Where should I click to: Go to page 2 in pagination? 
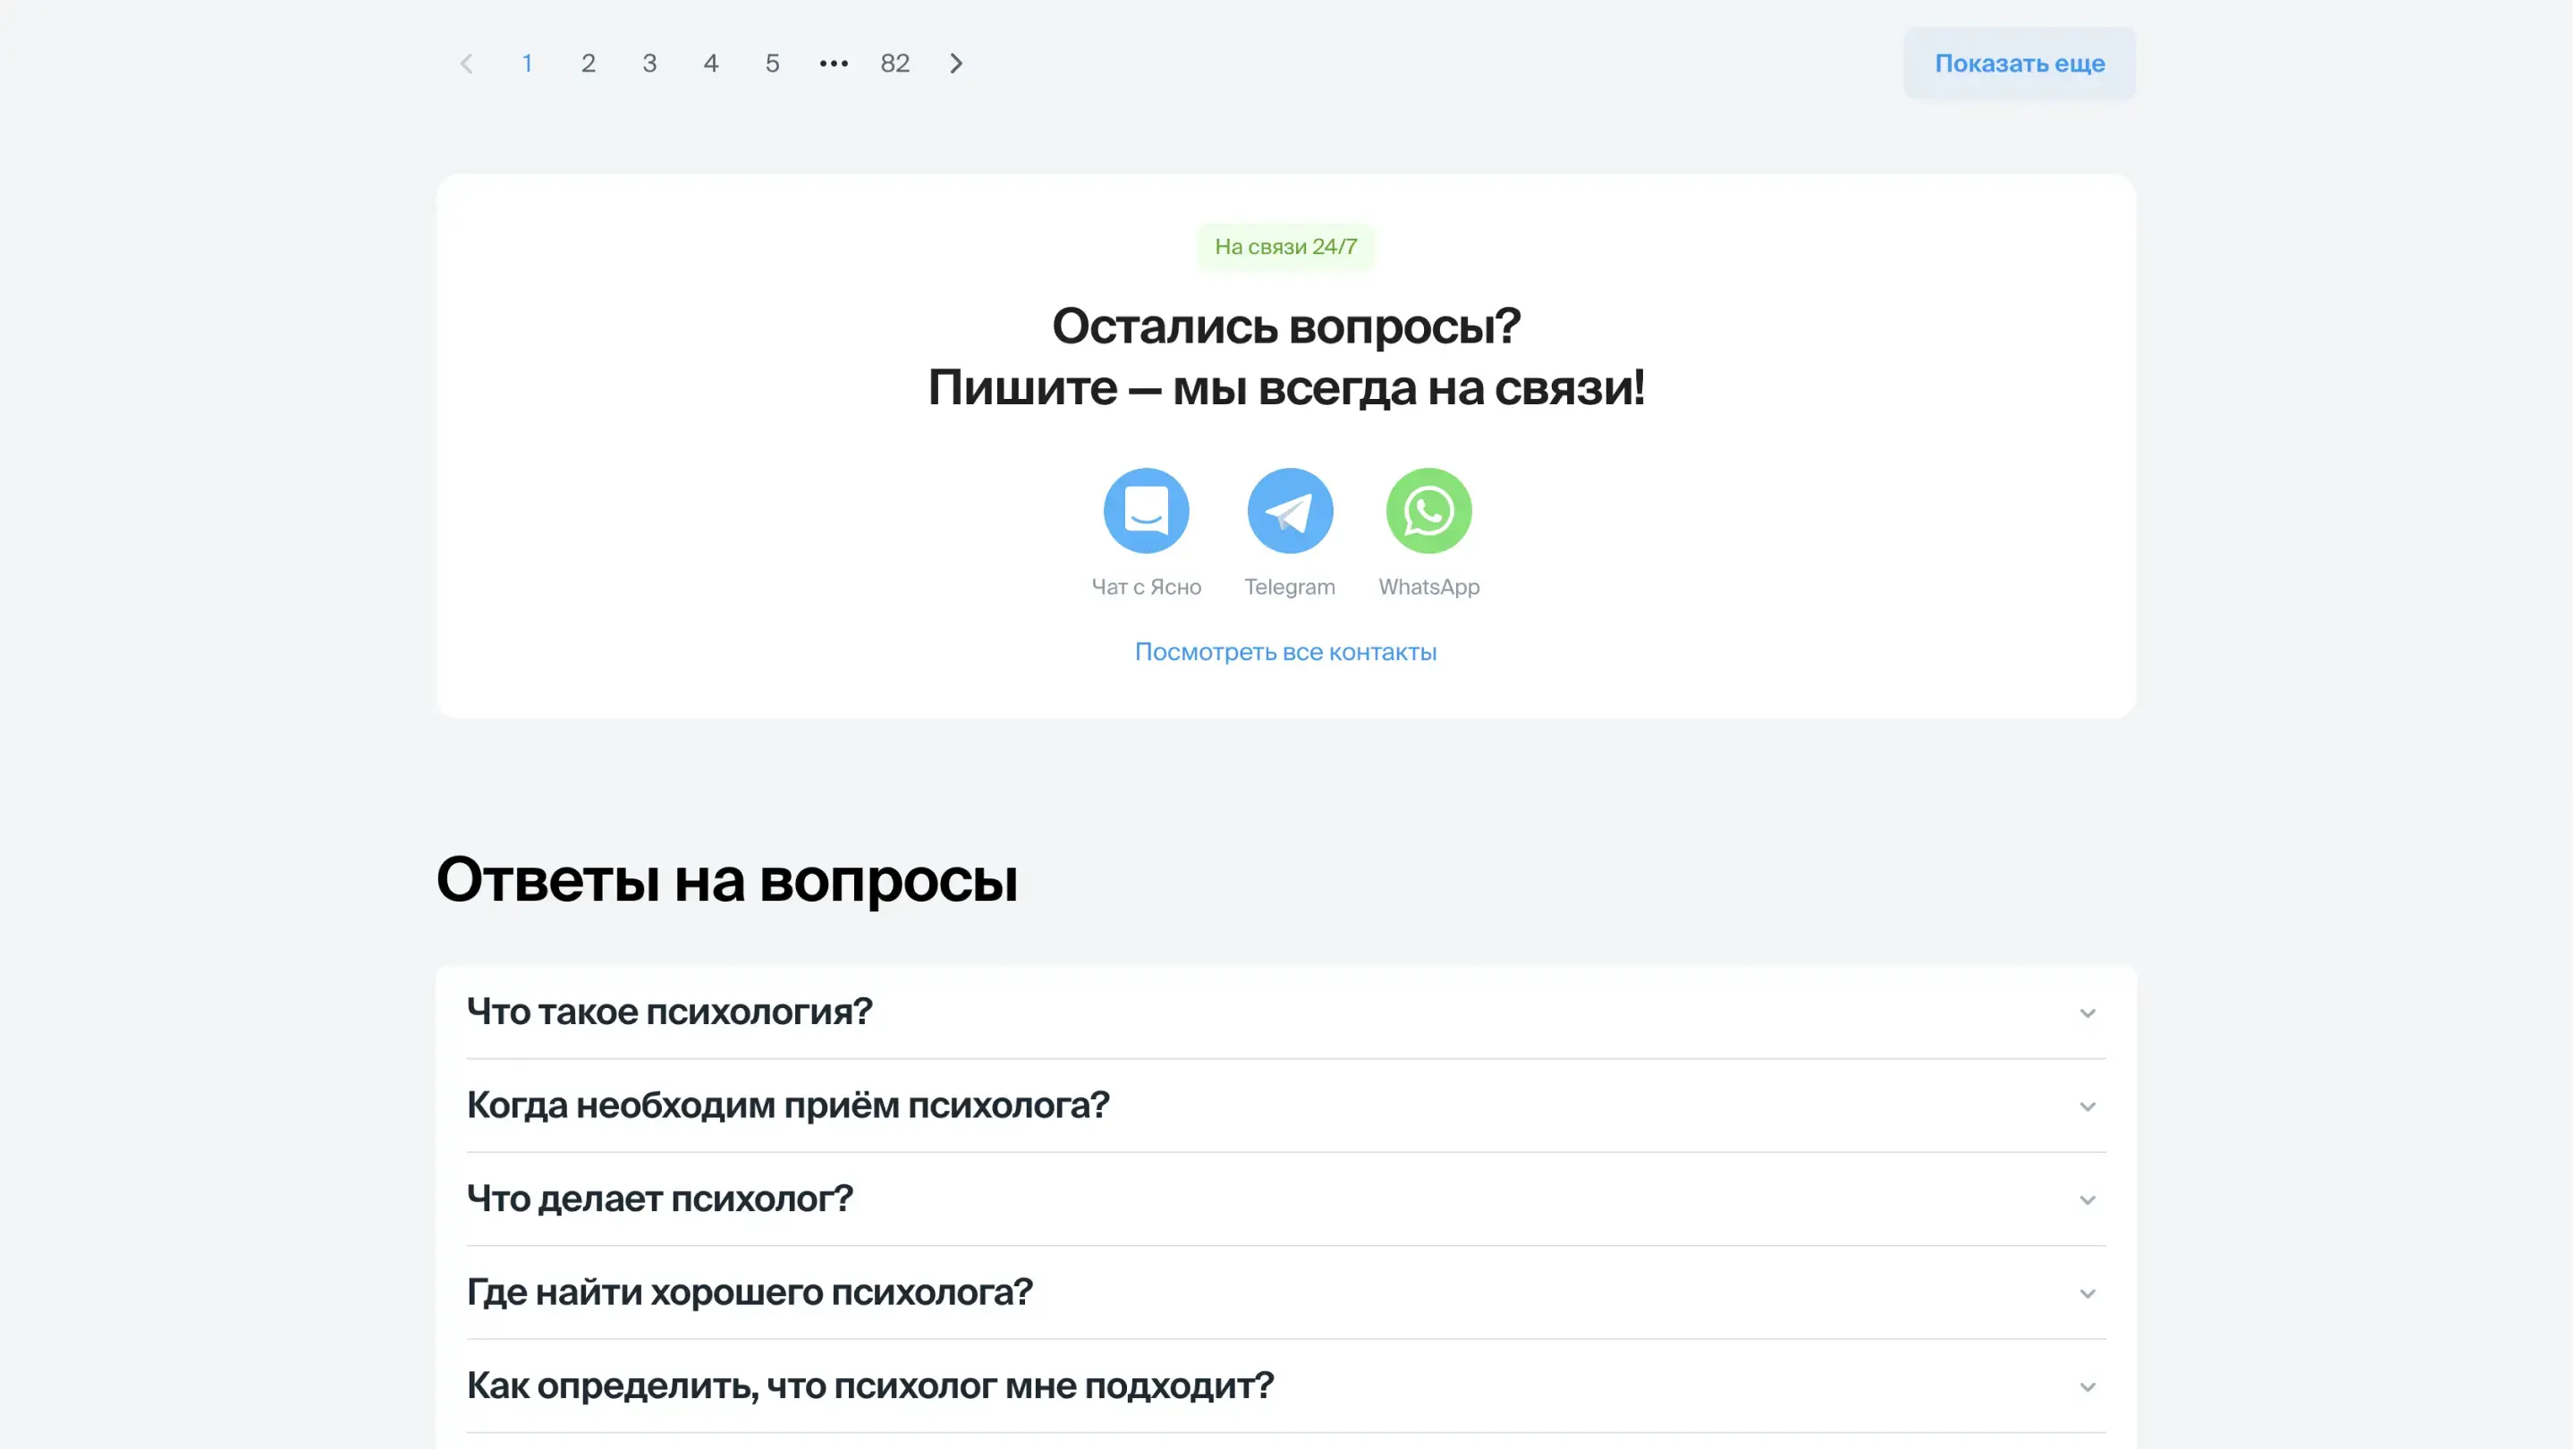pos(588,64)
